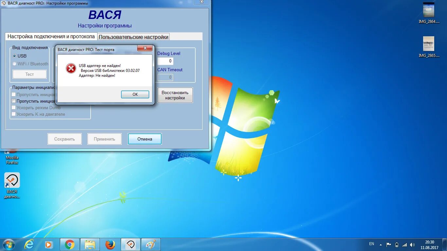Show hidden tray icons arrow
447x251 pixels.
pyautogui.click(x=381, y=244)
